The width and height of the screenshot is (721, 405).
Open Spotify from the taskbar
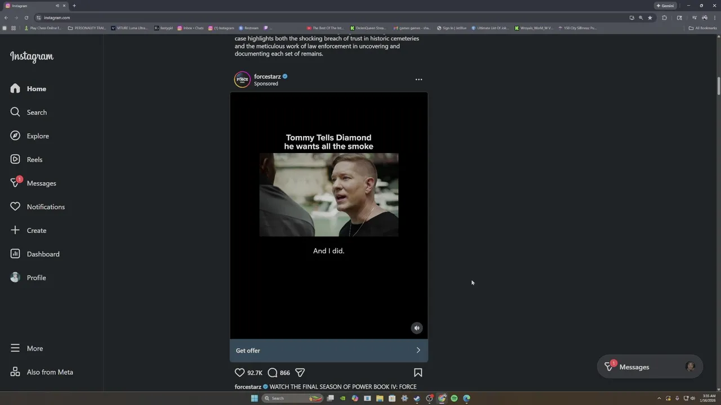[454, 398]
